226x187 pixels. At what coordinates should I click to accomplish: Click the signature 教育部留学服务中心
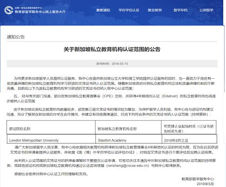tap(198, 179)
